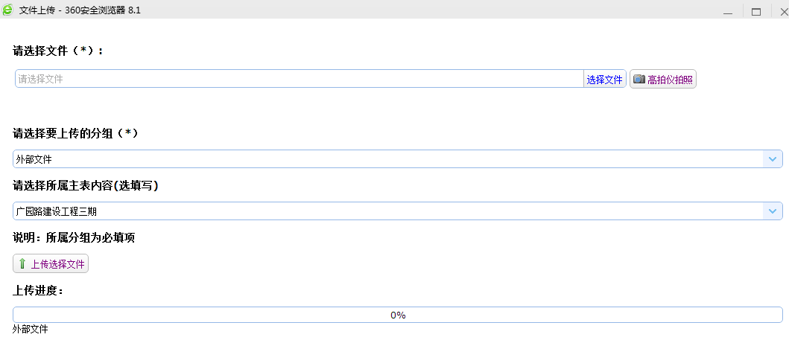Click the 360 browser logo in title bar
The image size is (789, 343).
(7, 10)
